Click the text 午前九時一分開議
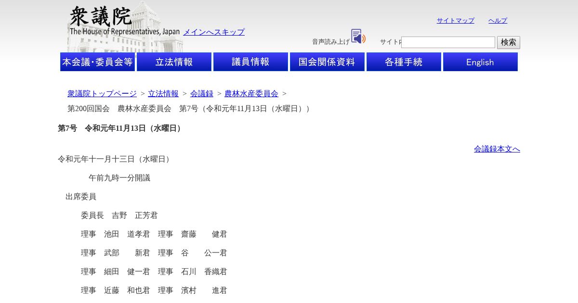Viewport: 578px width, 303px height. click(119, 178)
